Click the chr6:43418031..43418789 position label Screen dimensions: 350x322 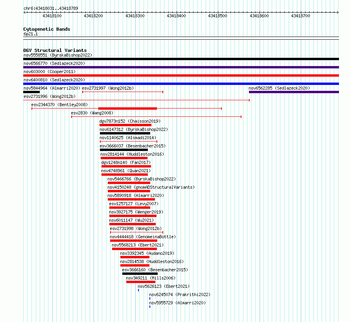(x=51, y=8)
